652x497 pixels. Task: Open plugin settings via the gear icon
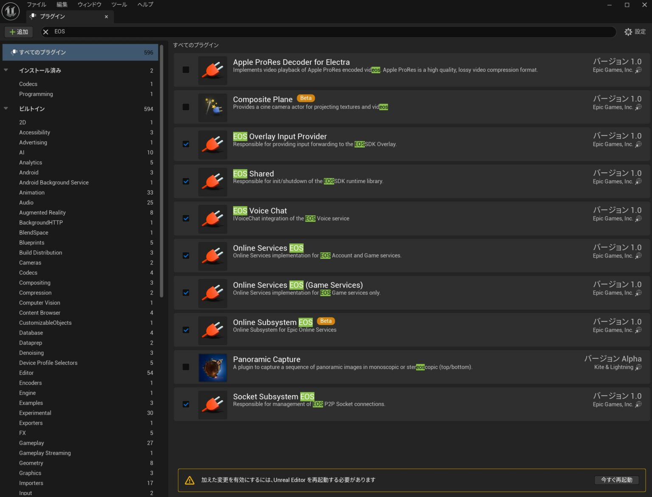coord(628,31)
